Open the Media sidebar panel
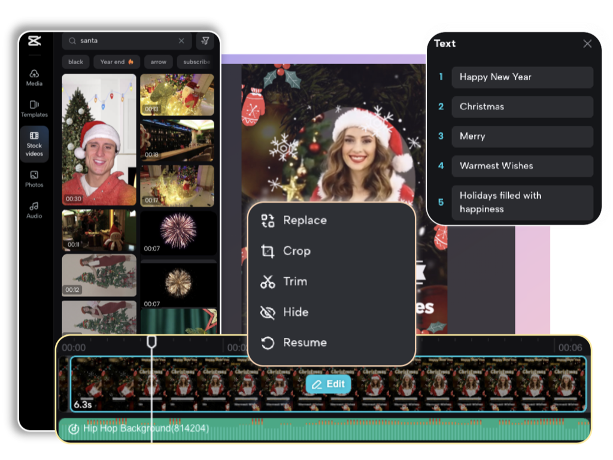Screen dimensions: 613x460 pyautogui.click(x=34, y=77)
